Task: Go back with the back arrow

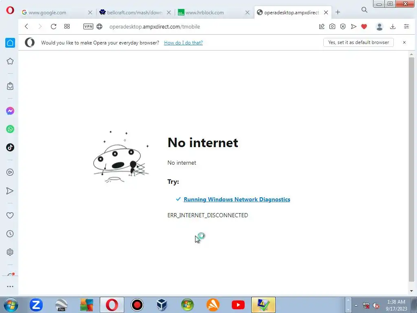Action: click(26, 26)
